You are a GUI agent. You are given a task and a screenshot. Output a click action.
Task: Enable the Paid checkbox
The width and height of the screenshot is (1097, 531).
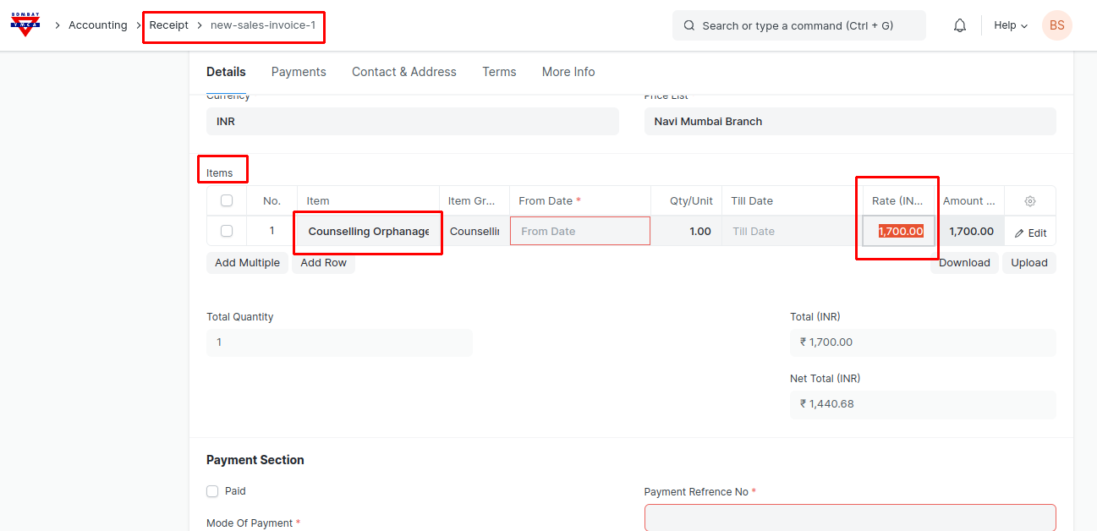pos(212,491)
